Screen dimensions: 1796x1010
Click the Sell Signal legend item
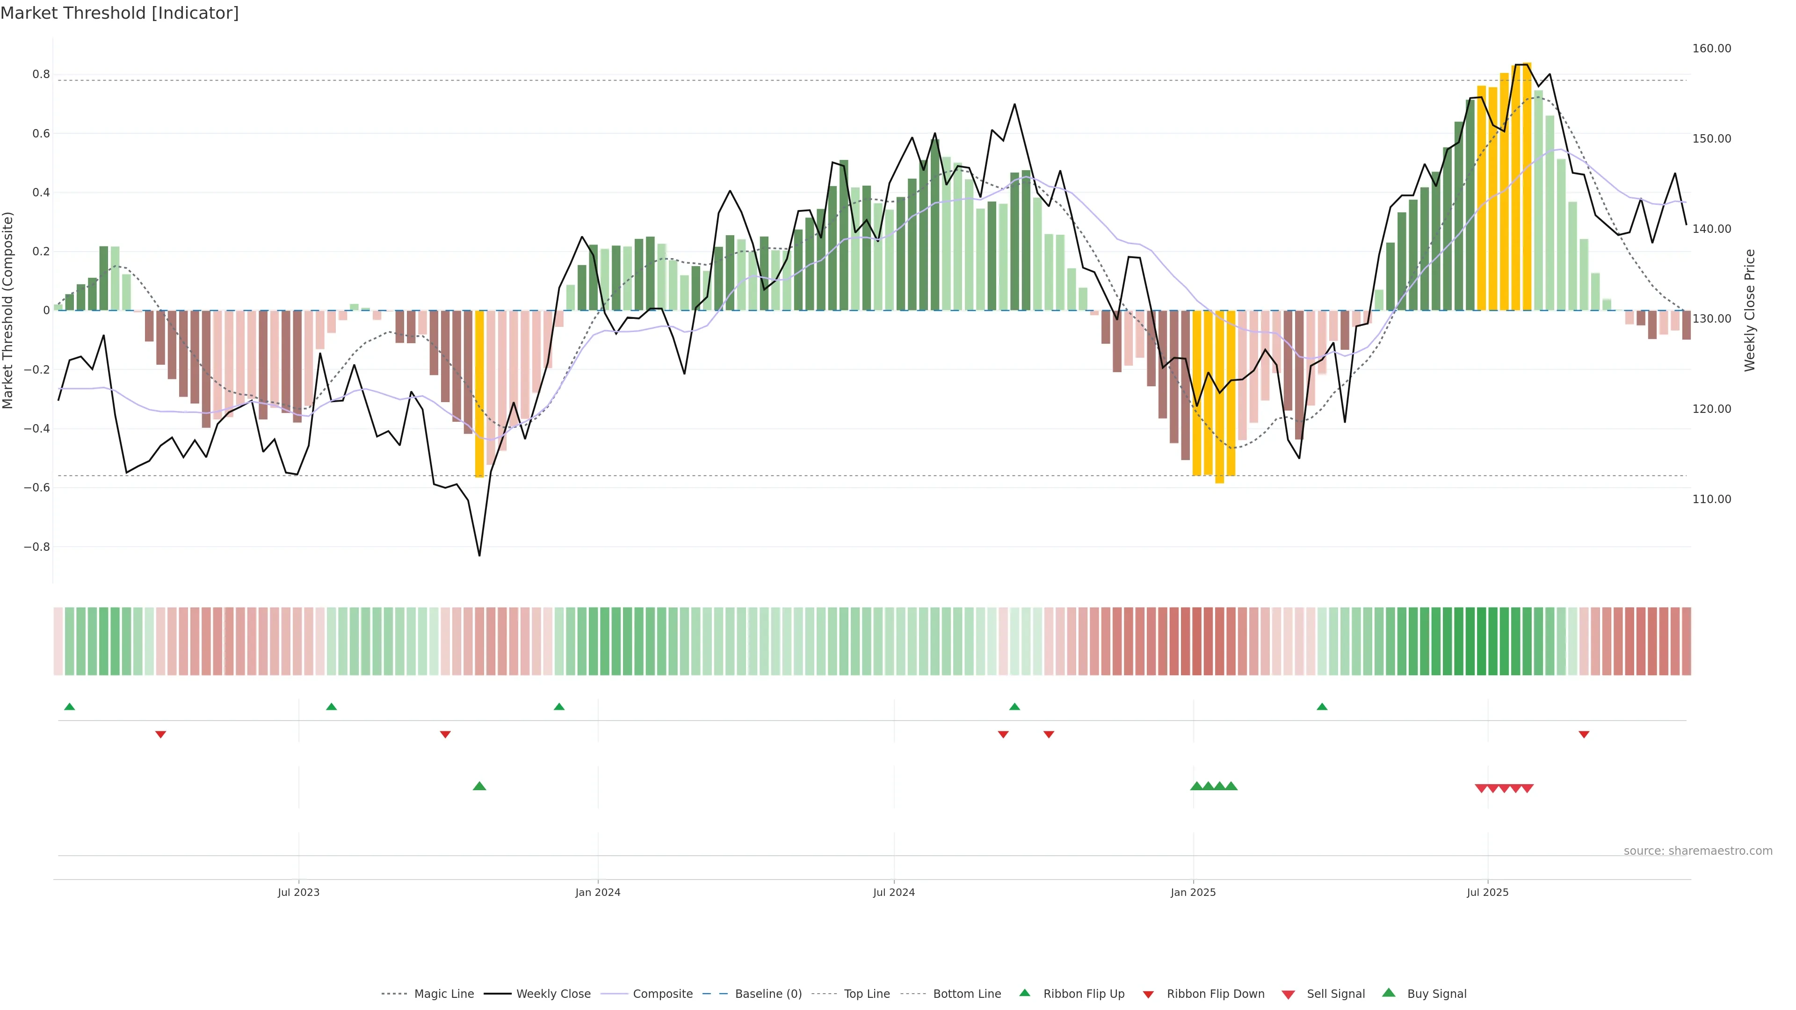click(1335, 994)
